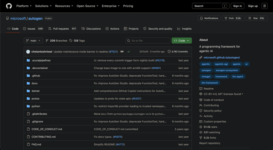Viewport: 273px width, 150px height.
Task: Open commit details ellipsis next to #7521
Action: pyautogui.click(x=122, y=52)
